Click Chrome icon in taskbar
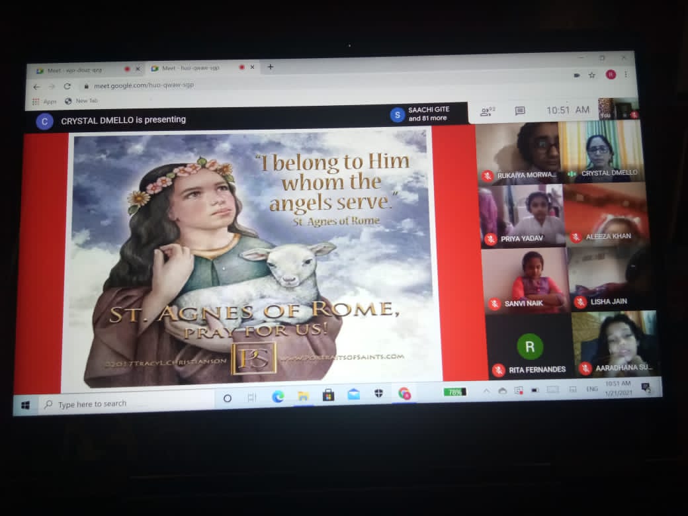 (x=405, y=393)
